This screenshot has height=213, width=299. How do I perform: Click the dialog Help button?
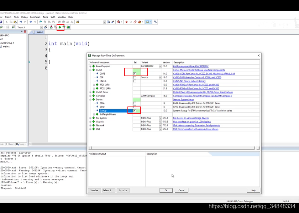(x=253, y=191)
